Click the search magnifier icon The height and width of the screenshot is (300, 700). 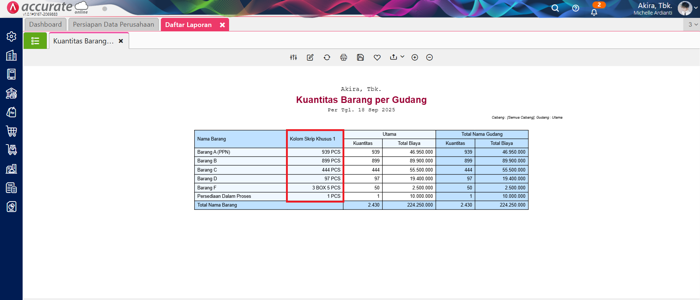click(x=555, y=8)
